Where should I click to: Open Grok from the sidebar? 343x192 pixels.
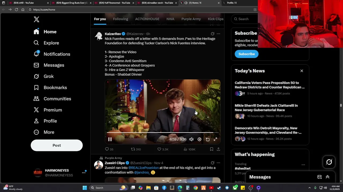click(x=43, y=76)
